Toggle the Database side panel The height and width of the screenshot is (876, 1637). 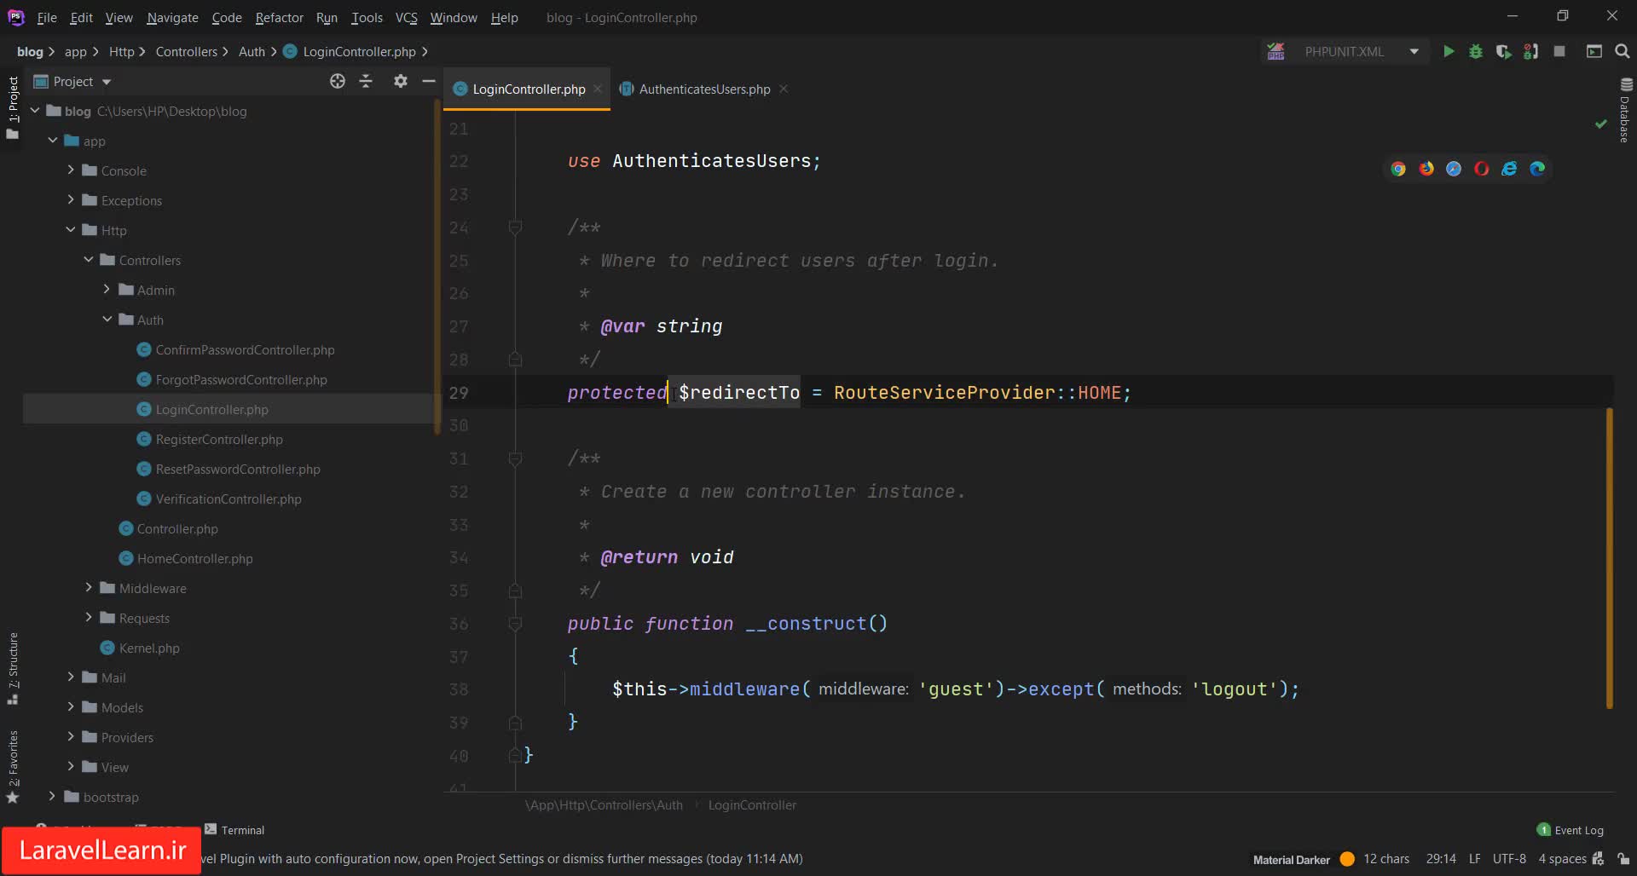(x=1625, y=111)
